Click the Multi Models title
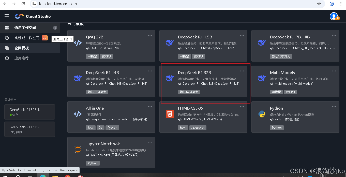346x177 pixels. click(x=282, y=72)
